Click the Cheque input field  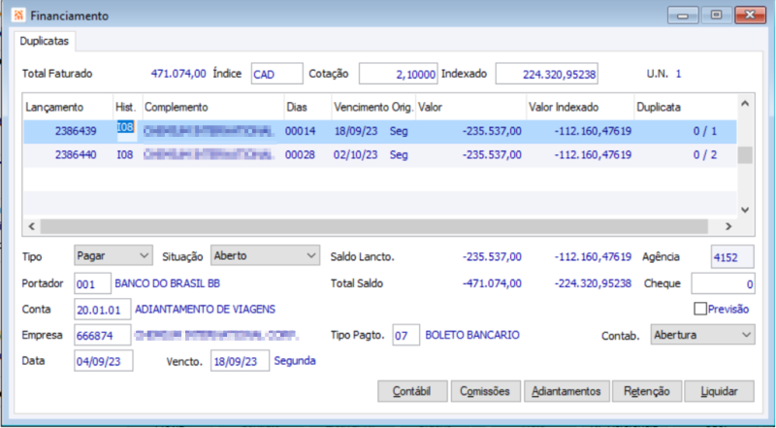tap(723, 283)
